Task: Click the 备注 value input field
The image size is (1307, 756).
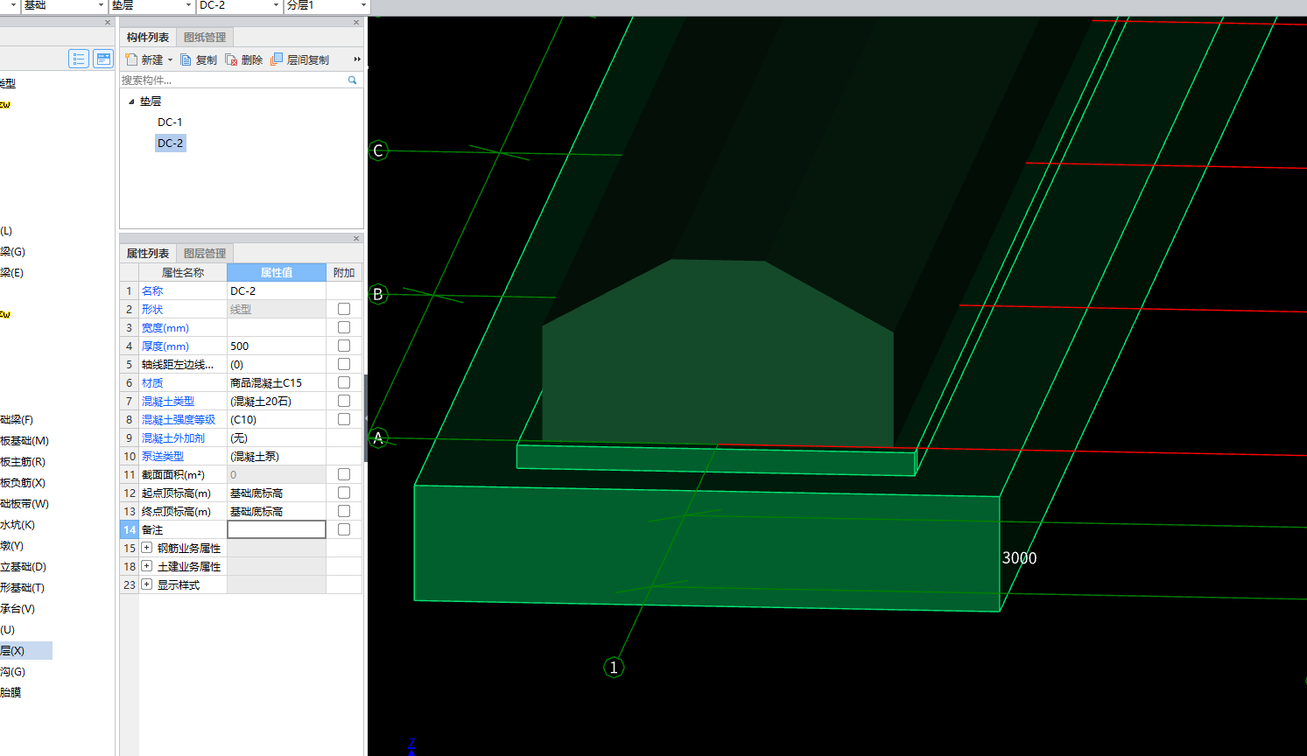Action: (x=277, y=529)
